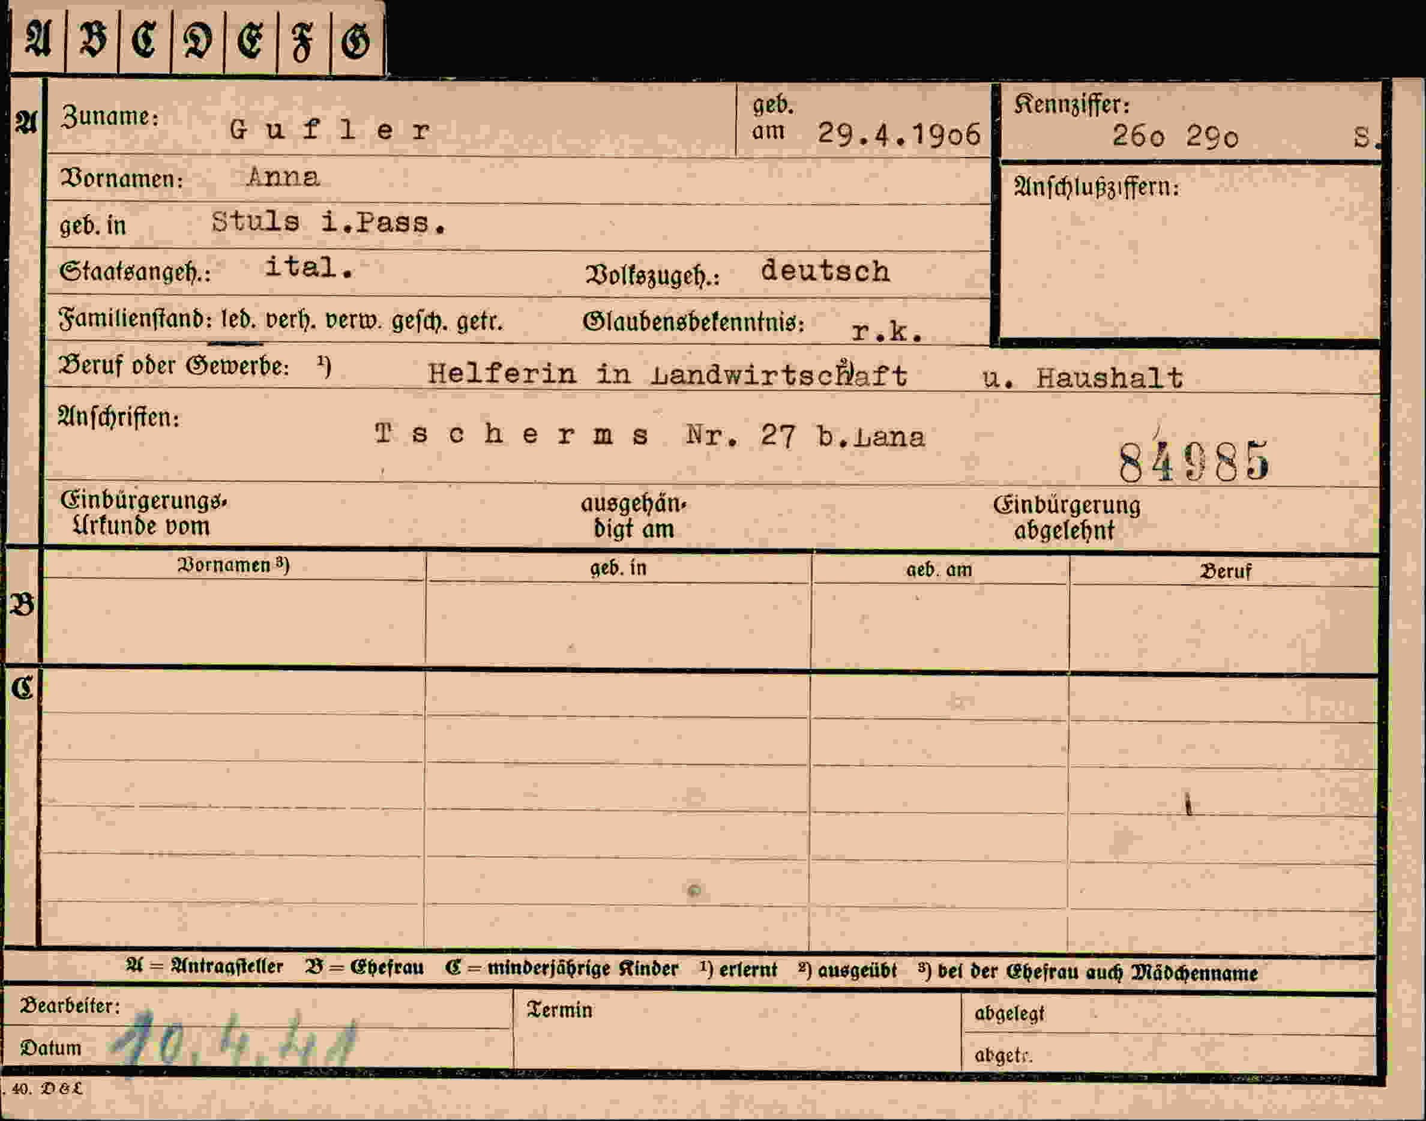
Task: Click the 'Zuname:' label
Action: point(110,117)
